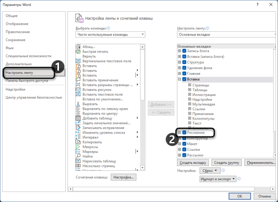This screenshot has width=278, height=202.
Task: Open the Основные вкладки dropdown
Action: click(227, 35)
